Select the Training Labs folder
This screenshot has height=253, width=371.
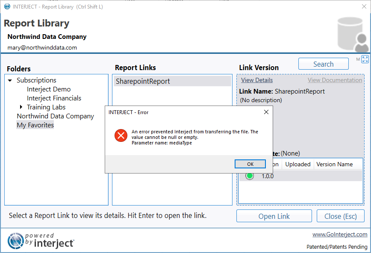pyautogui.click(x=46, y=107)
